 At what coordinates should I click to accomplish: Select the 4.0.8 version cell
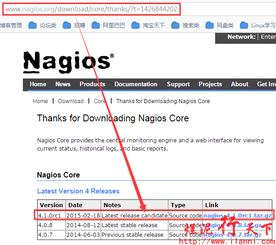click(x=51, y=225)
